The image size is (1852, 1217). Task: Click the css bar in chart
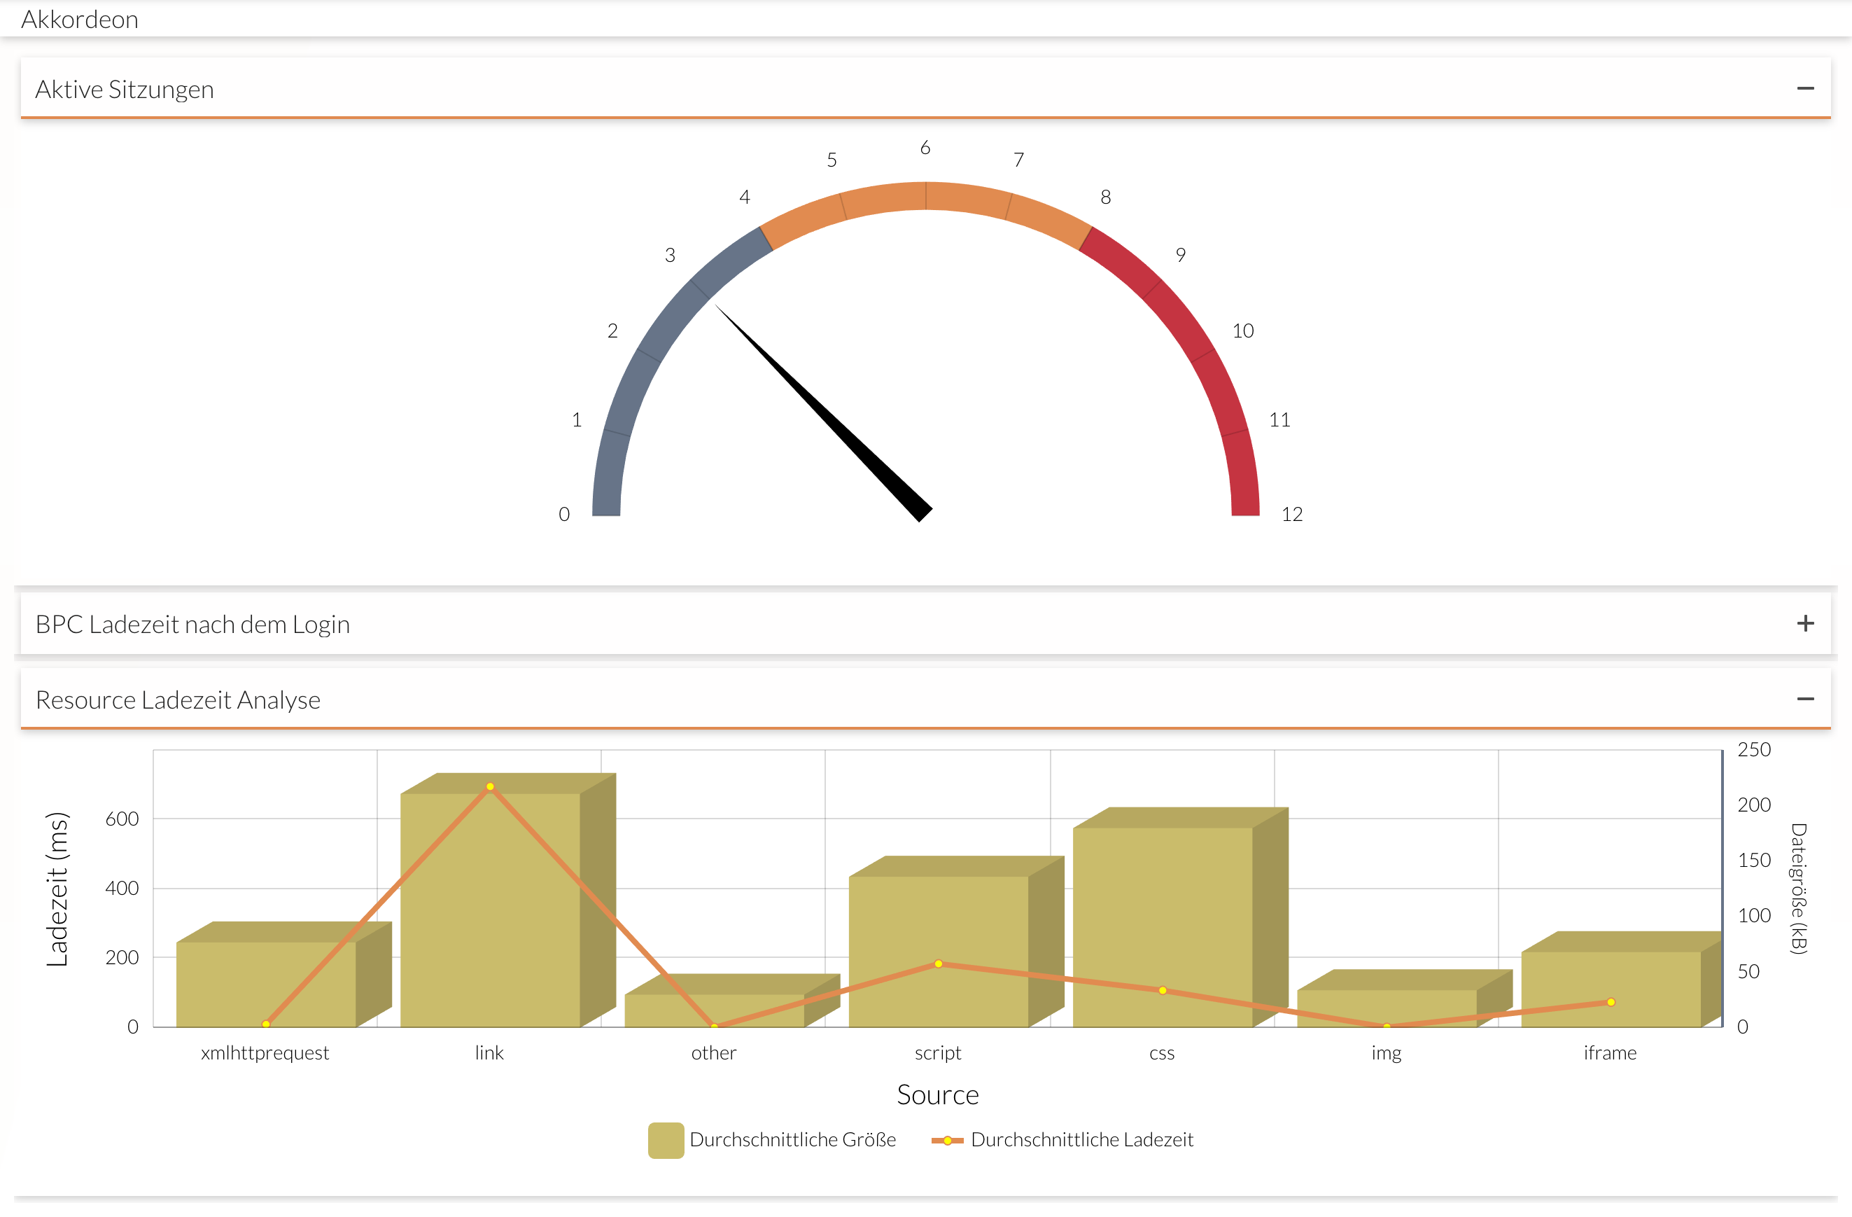point(1162,903)
